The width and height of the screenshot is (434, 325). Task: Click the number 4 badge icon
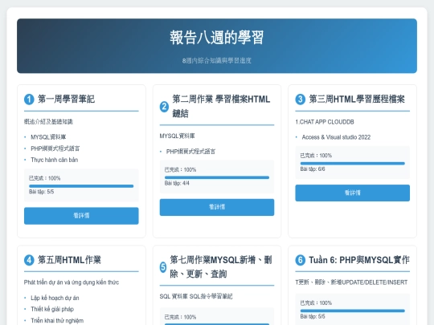[x=29, y=260]
